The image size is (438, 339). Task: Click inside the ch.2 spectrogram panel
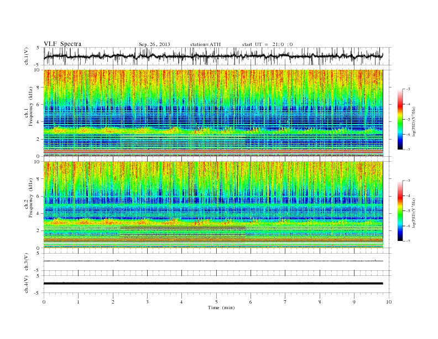tap(213, 204)
